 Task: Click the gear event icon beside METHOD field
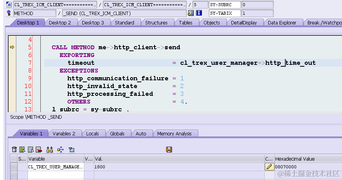[9, 13]
